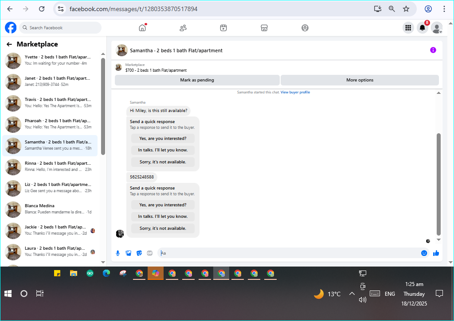Click the conversation list scrollbar thumb

pos(103,106)
